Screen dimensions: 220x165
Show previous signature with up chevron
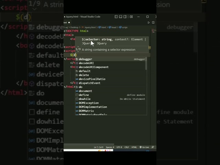78,47
